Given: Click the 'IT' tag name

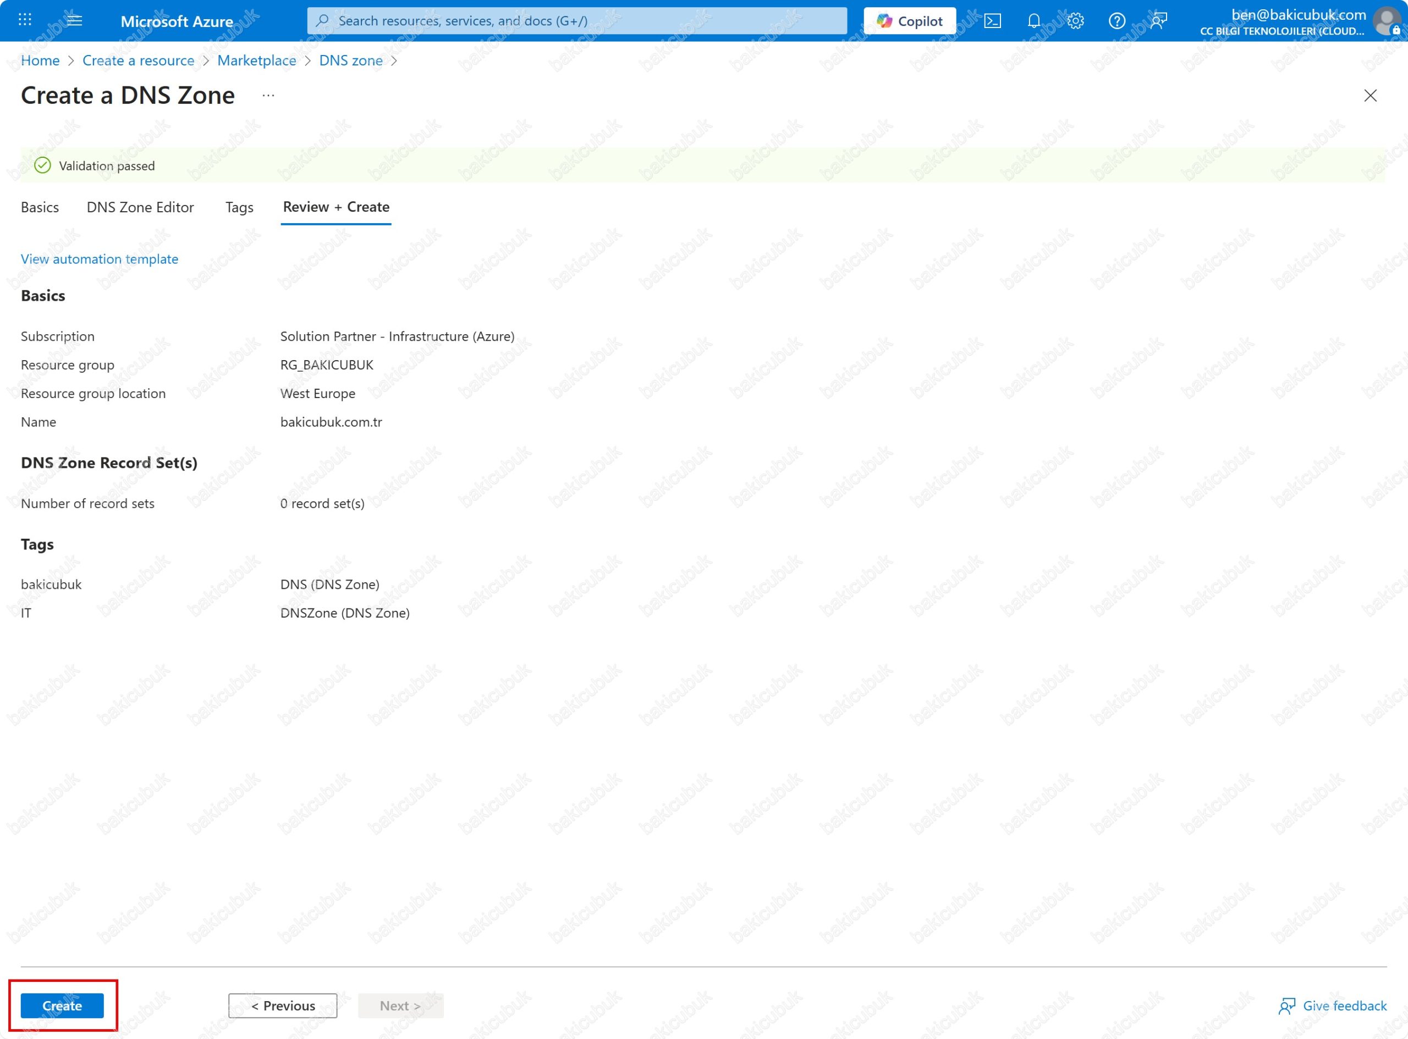Looking at the screenshot, I should (x=26, y=612).
